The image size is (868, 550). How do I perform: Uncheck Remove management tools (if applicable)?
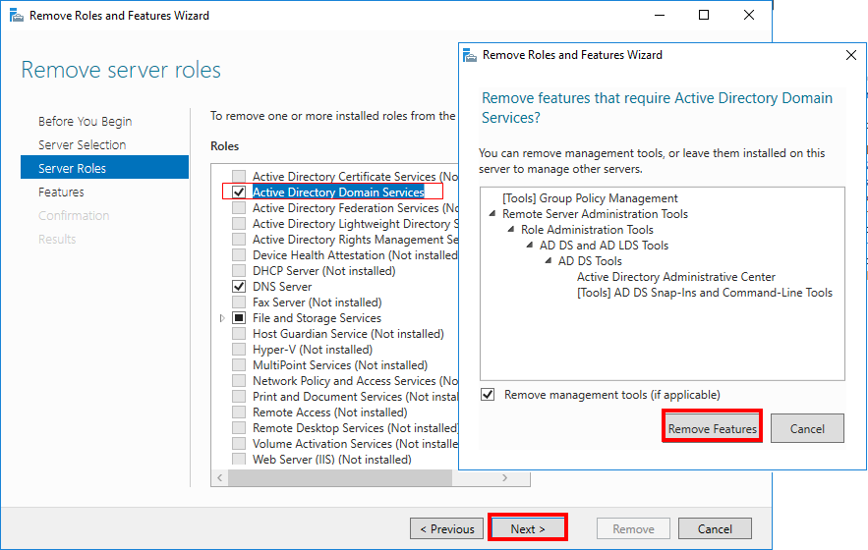coord(488,395)
